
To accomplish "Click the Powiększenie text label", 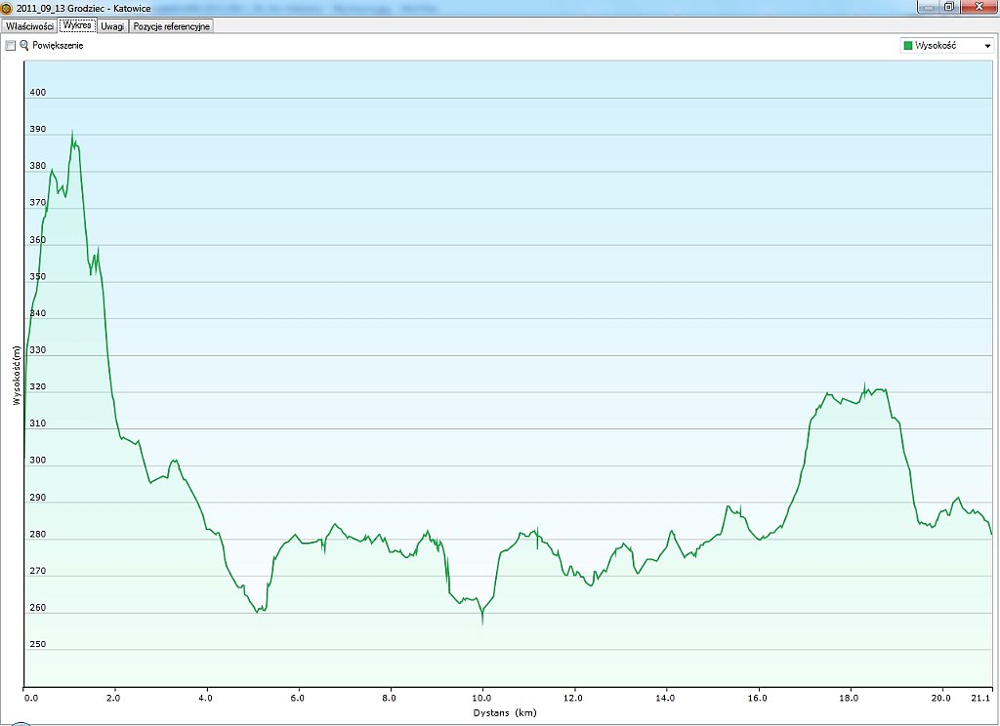I will coord(58,46).
